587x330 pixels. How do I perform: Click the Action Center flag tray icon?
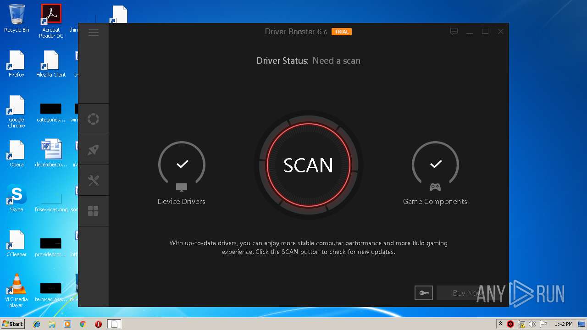(543, 324)
